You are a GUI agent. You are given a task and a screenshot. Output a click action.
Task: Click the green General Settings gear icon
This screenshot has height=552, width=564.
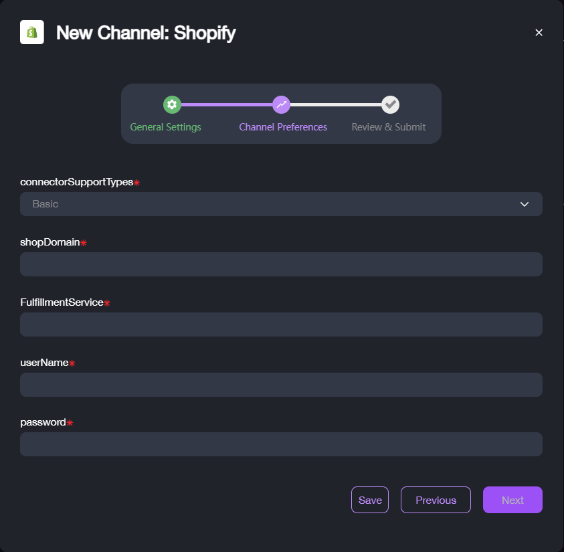(x=172, y=104)
